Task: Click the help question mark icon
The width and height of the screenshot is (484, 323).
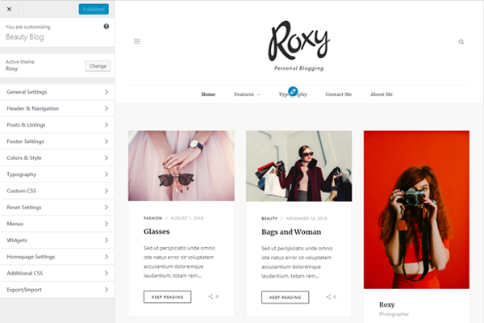Action: pos(106,27)
